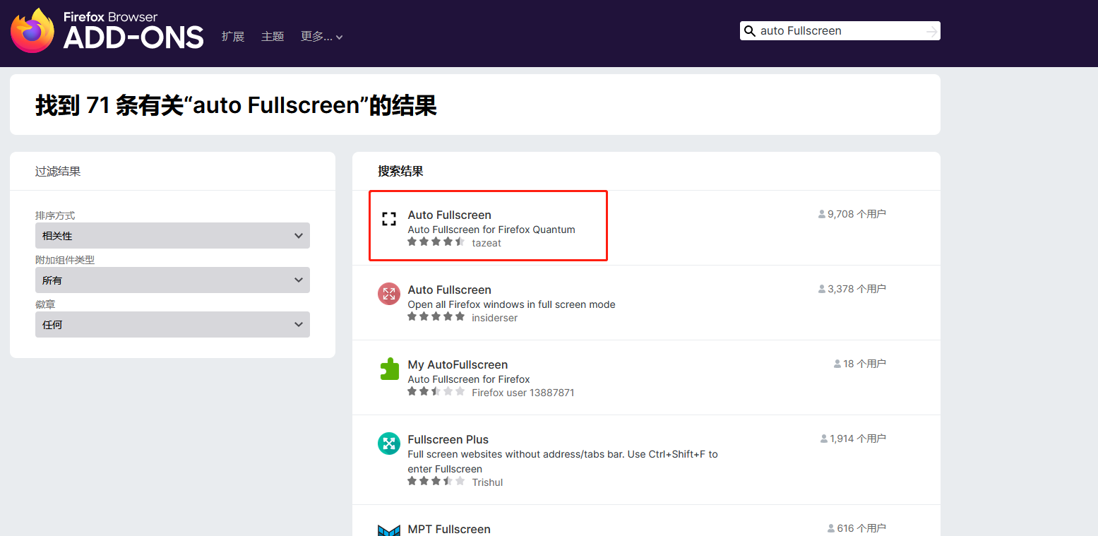The height and width of the screenshot is (536, 1098).
Task: Click author name Firefox user 13887871
Action: point(523,393)
